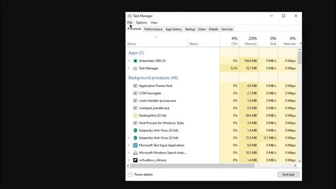Click the horizontal scrollbar left arrow
336x189 pixels.
click(128, 166)
